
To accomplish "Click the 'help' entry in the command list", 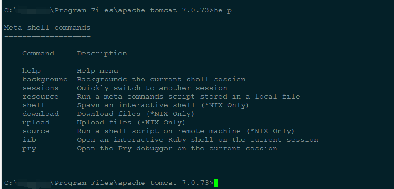I will pos(31,71).
